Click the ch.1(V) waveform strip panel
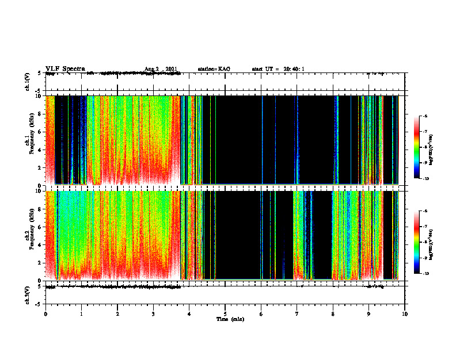This screenshot has height=352, width=456. tap(225, 82)
